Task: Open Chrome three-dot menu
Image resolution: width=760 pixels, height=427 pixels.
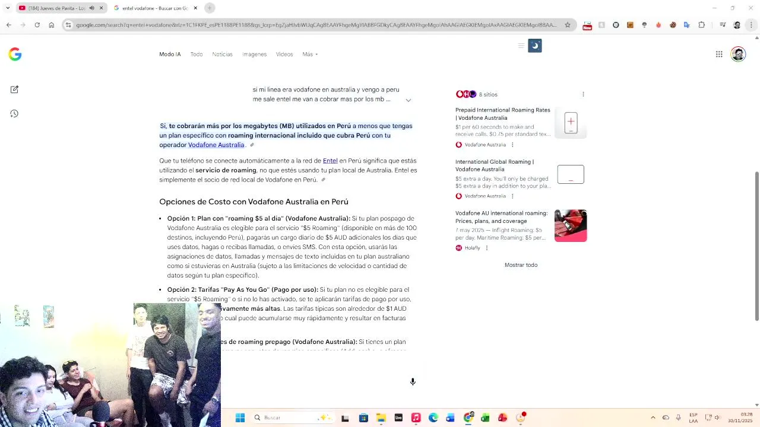Action: pyautogui.click(x=752, y=25)
